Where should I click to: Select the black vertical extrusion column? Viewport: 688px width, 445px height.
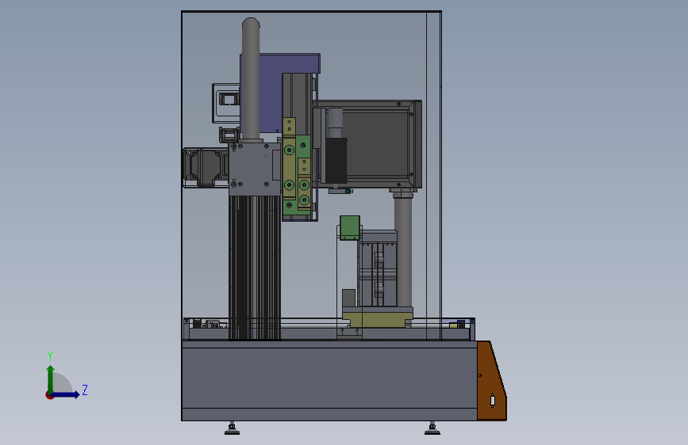coord(255,267)
